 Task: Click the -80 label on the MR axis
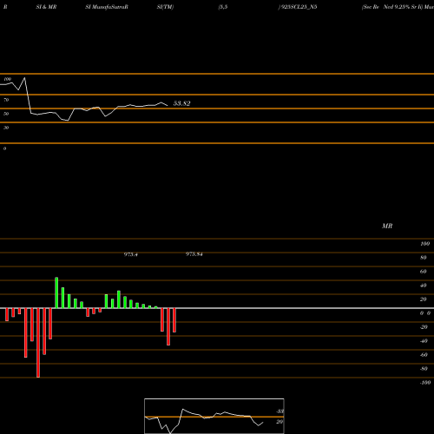click(x=424, y=369)
